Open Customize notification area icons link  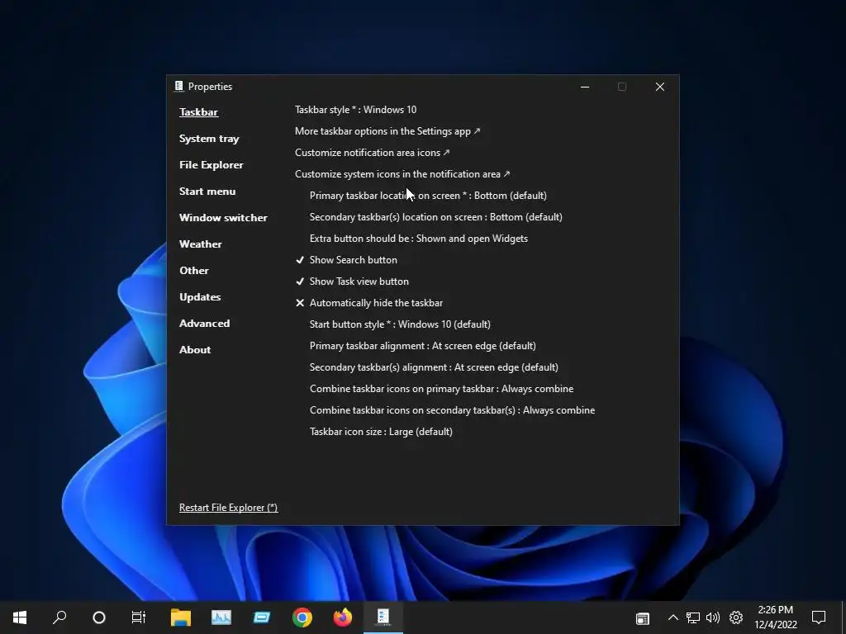(373, 153)
